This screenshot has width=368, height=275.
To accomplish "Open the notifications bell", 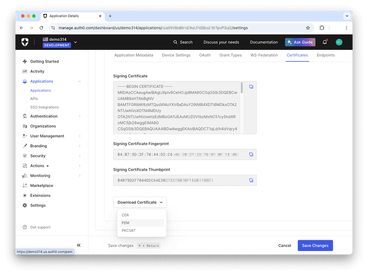I will point(324,42).
